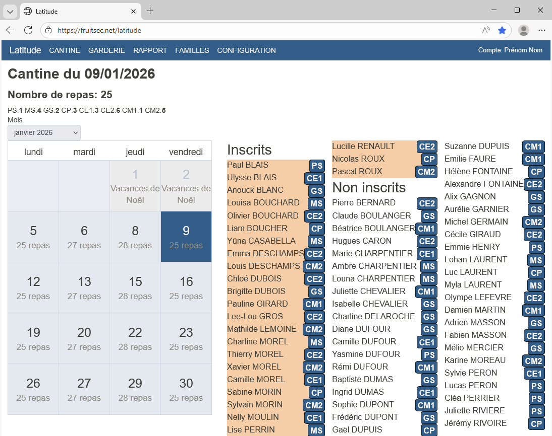Image resolution: width=552 pixels, height=436 pixels.
Task: Select calendar day 15 with 28 repas
Action: 135,287
